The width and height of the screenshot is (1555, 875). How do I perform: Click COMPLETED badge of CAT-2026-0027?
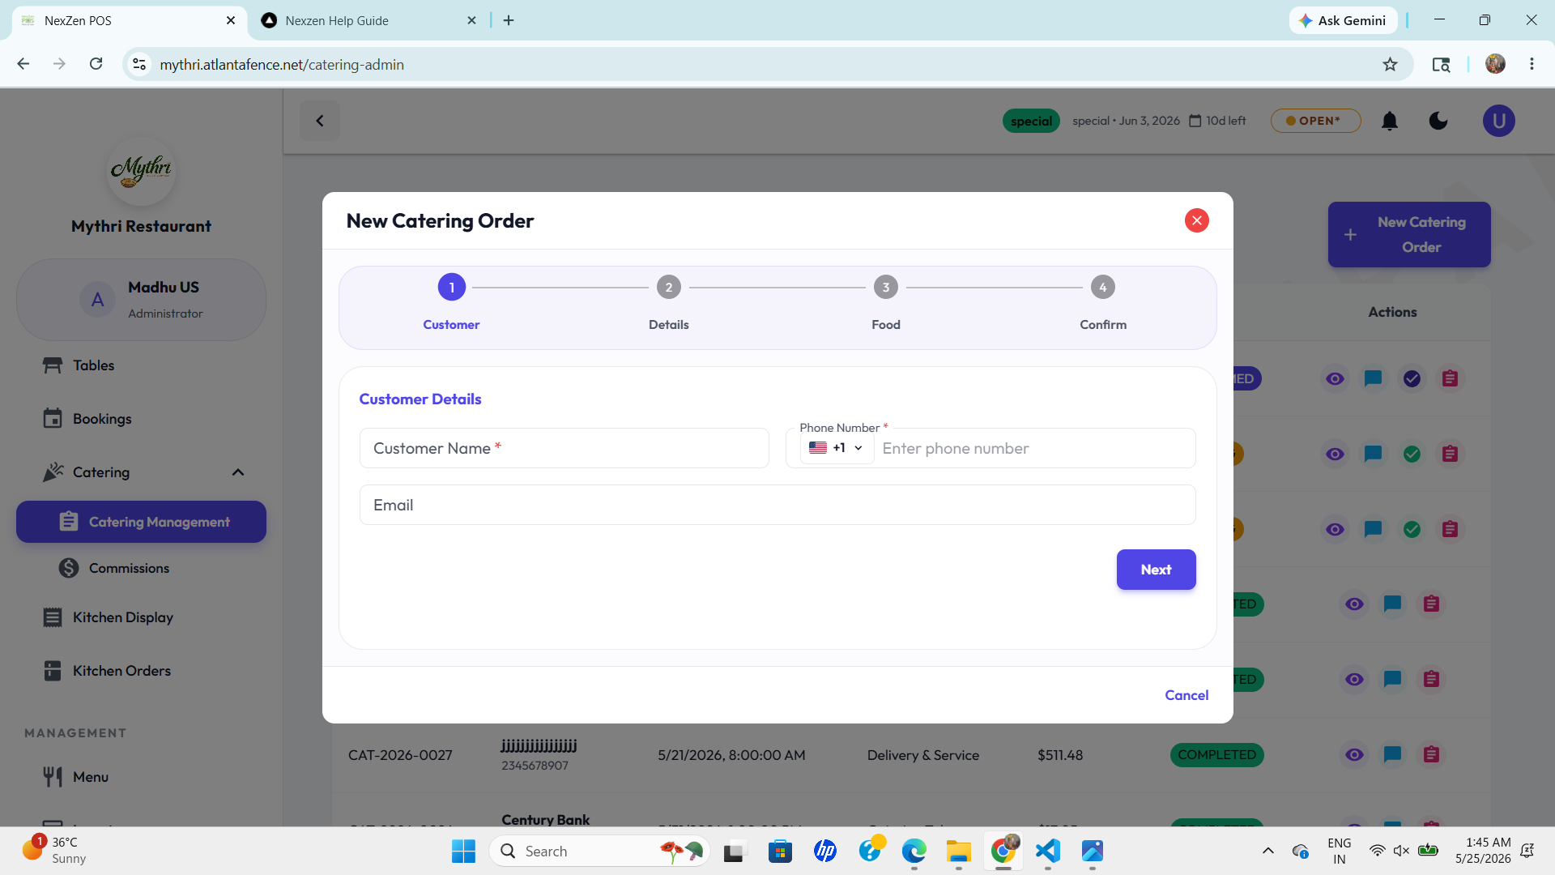click(1216, 755)
